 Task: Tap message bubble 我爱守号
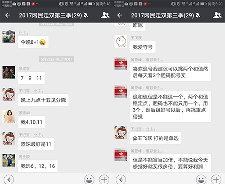click(143, 47)
